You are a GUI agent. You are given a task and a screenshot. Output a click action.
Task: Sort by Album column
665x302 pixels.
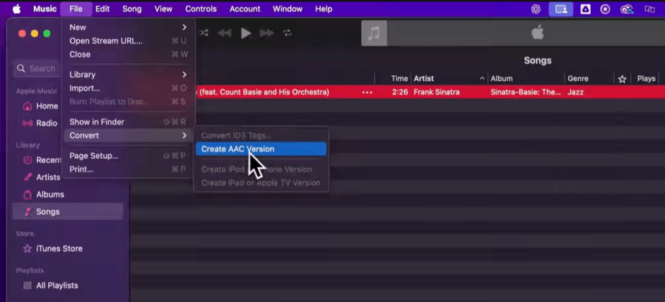pos(526,79)
